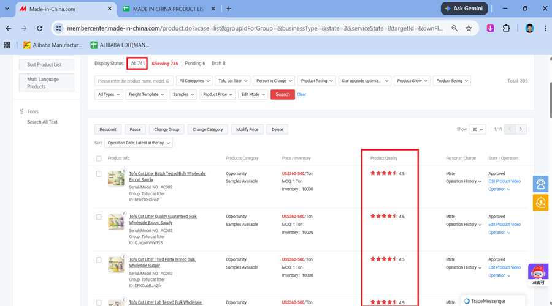
Task: Open the apps grid in bookmarks bar
Action: tap(7, 45)
